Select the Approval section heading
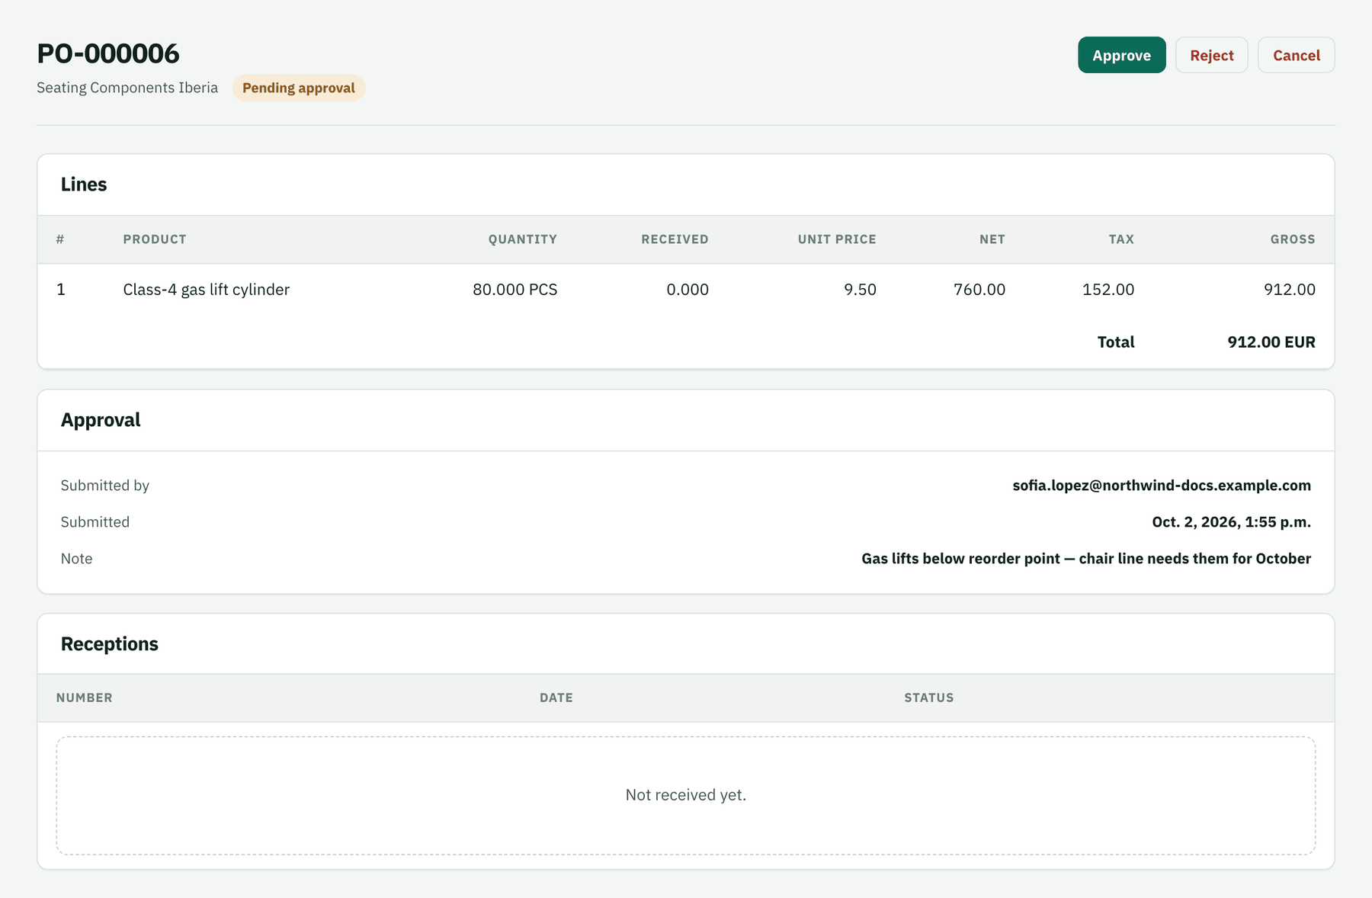The image size is (1372, 898). click(101, 420)
